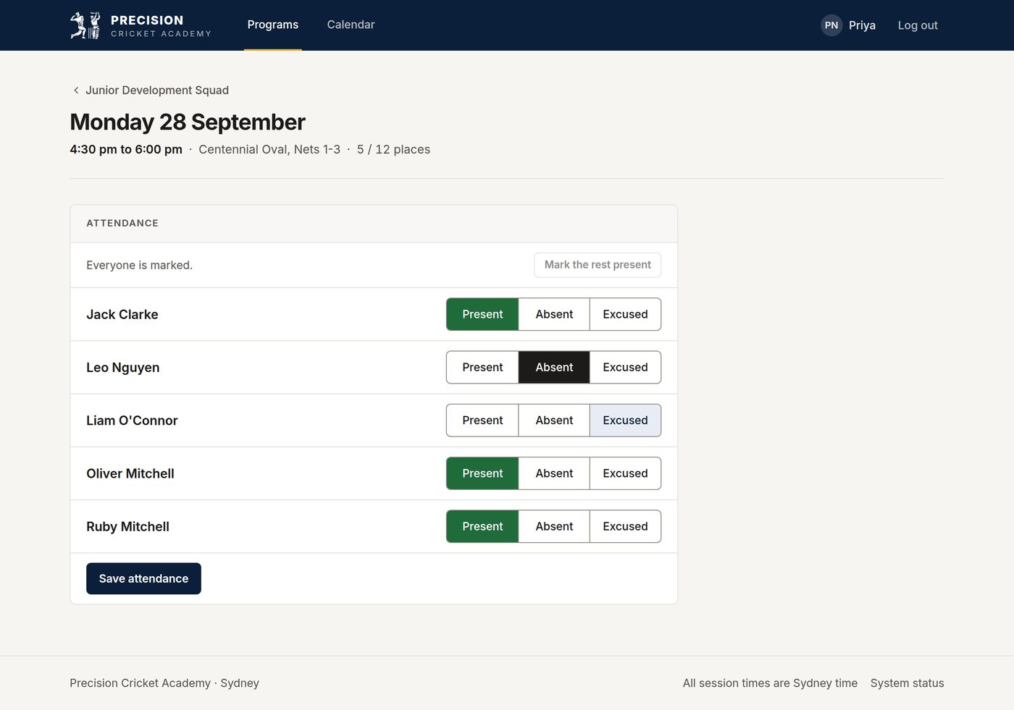
Task: Save attendance for the session
Action: (x=143, y=578)
